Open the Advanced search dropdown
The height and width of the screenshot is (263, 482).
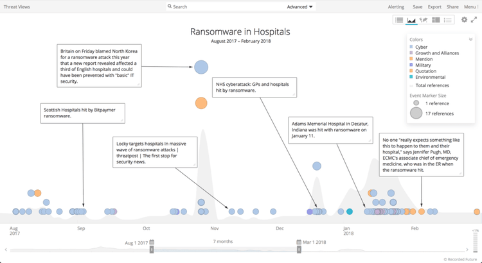click(x=300, y=6)
